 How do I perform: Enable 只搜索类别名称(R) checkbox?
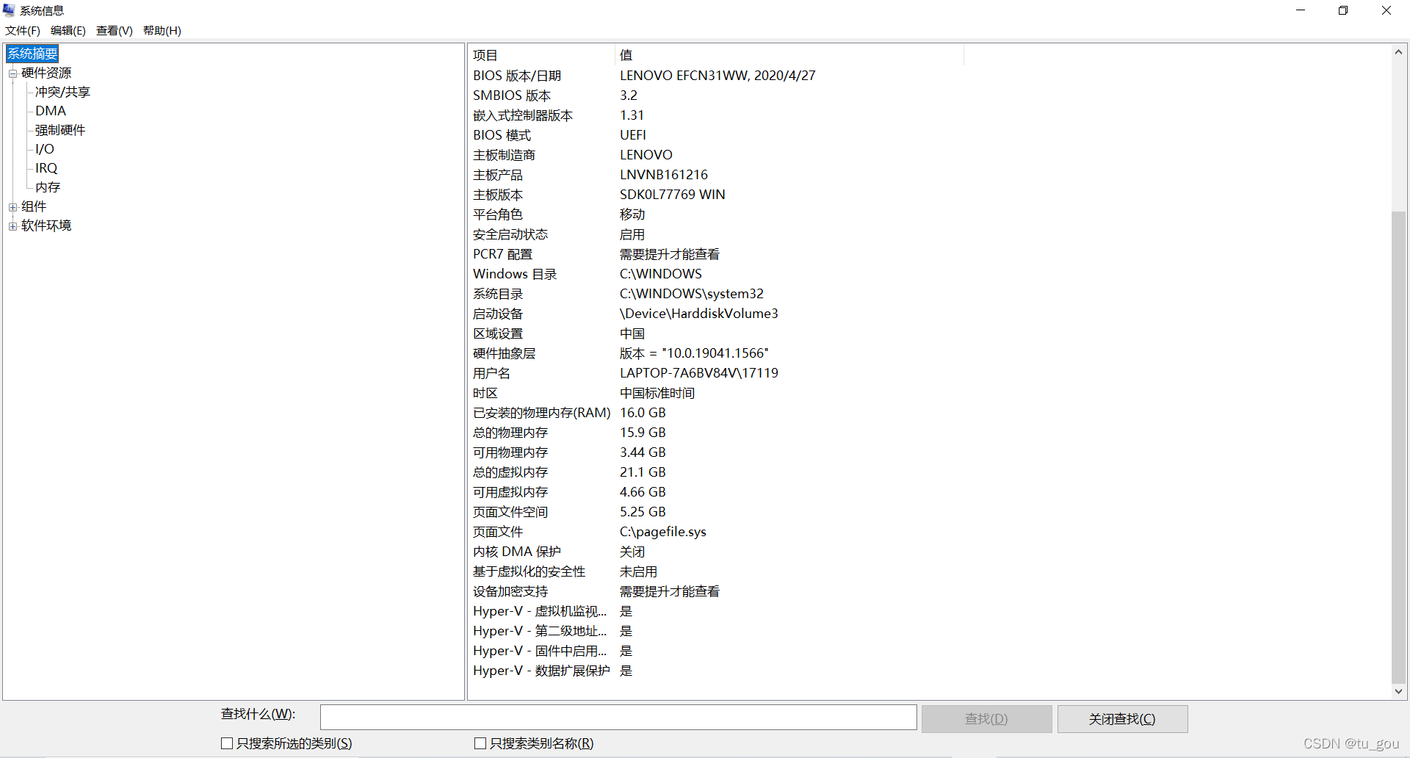(x=480, y=743)
